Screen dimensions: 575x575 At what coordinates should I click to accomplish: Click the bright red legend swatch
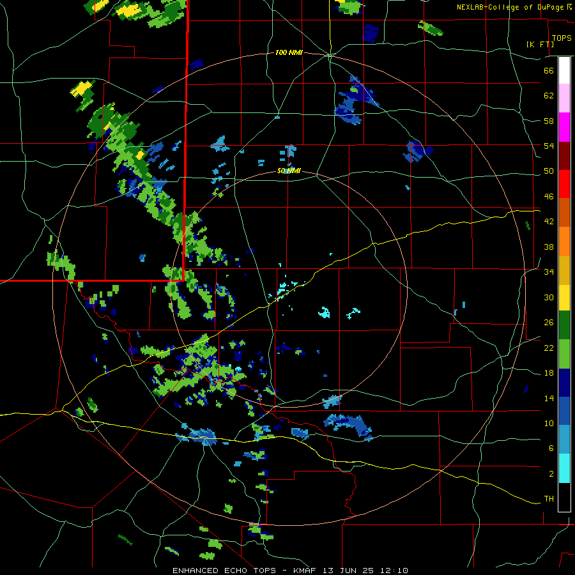[564, 184]
